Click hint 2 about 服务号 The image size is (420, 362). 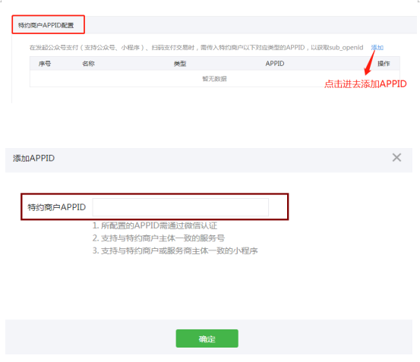pos(158,238)
